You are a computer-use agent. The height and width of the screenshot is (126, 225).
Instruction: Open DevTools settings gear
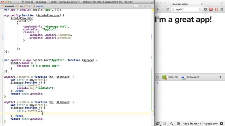(221, 124)
